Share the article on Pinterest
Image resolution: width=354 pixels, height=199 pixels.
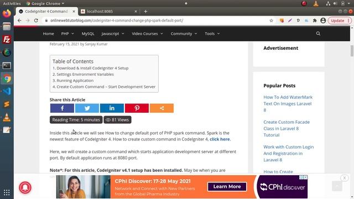coord(137,108)
